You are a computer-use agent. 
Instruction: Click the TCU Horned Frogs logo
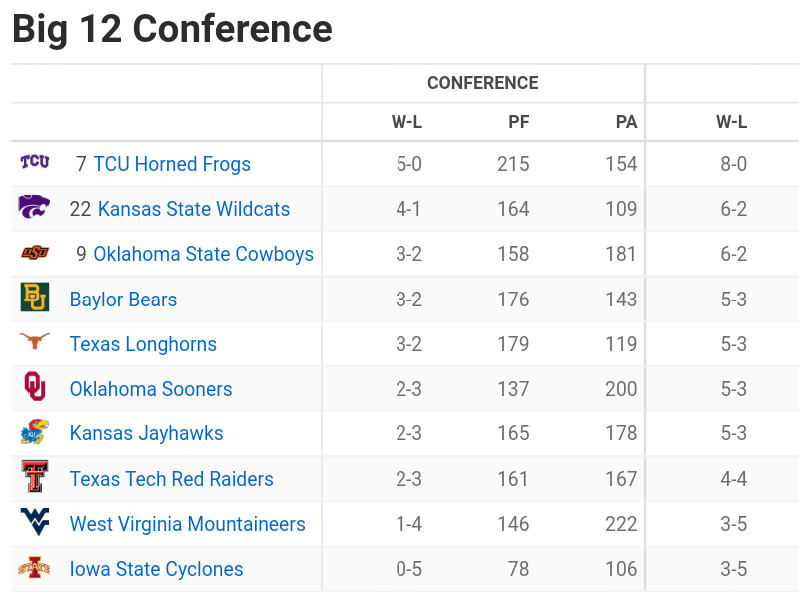(35, 162)
